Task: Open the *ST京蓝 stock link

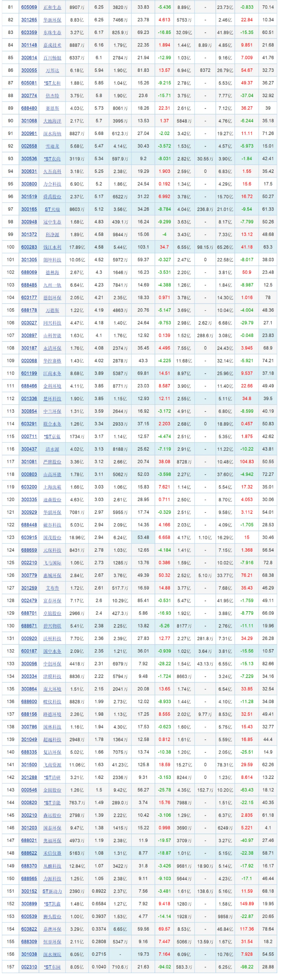Action: pyautogui.click(x=52, y=436)
